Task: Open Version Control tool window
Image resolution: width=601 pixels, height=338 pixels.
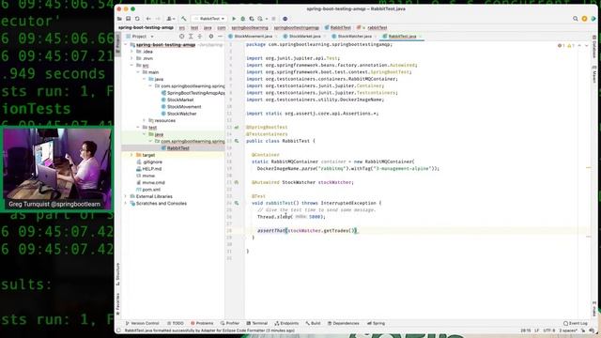Action: coord(142,323)
